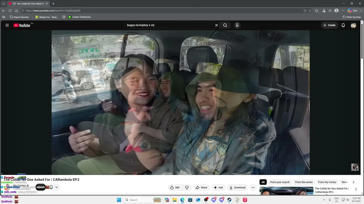
Task: Open the CARambola EP.3 video thumbnail
Action: click(286, 191)
